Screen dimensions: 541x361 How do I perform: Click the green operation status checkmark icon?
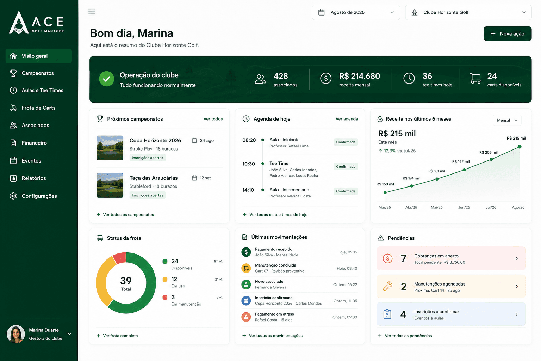[x=106, y=79]
